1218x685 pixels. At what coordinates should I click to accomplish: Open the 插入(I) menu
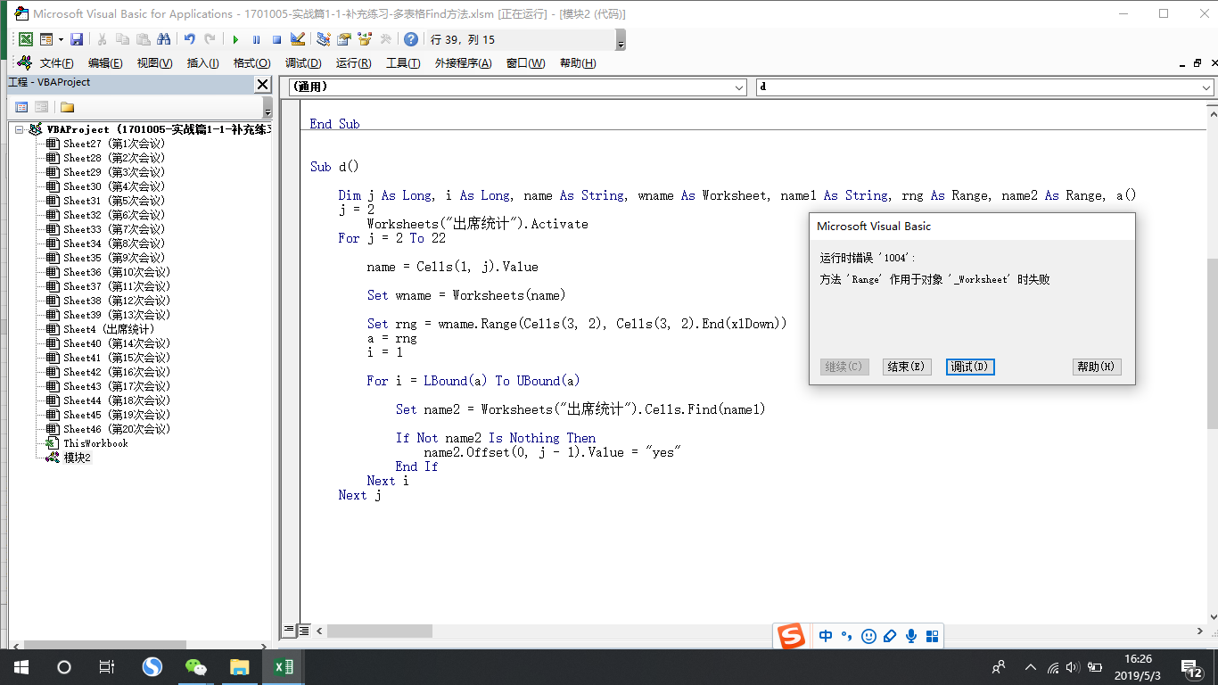pyautogui.click(x=202, y=63)
